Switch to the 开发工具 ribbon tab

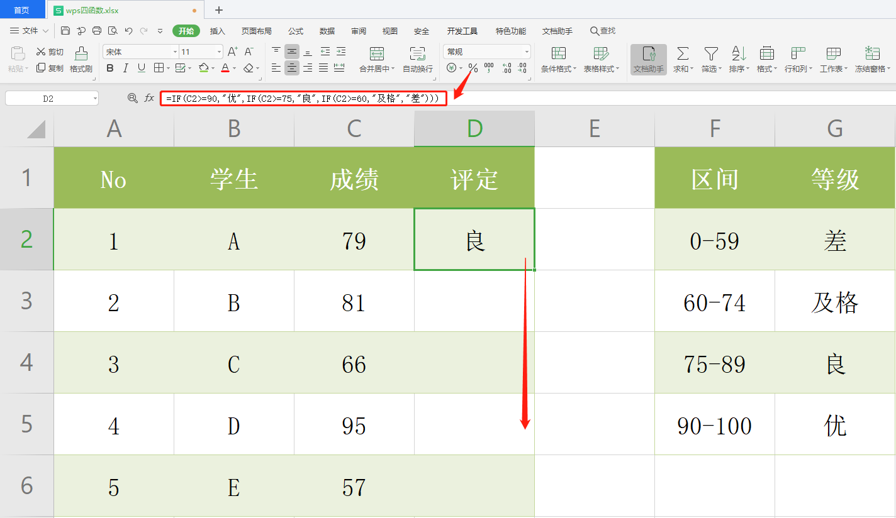click(x=462, y=31)
